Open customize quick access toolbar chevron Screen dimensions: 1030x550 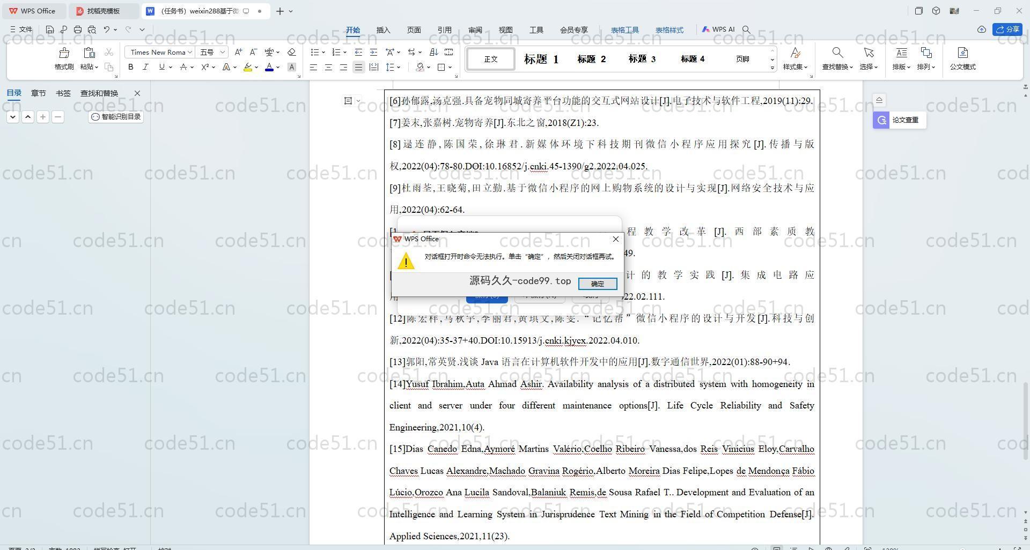(142, 30)
